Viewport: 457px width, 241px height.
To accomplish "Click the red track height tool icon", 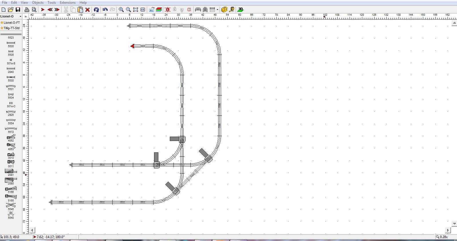I will (168, 9).
